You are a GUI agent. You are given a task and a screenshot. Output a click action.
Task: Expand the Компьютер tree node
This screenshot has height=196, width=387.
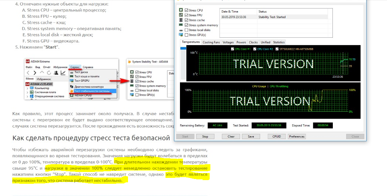point(27,88)
